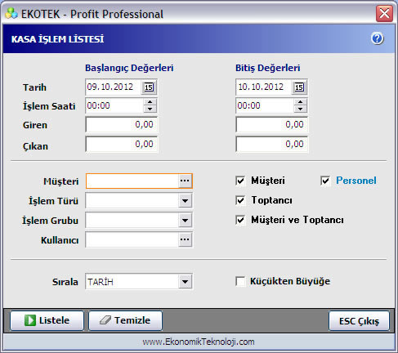Expand İşlem Grubu dropdown

tap(185, 220)
